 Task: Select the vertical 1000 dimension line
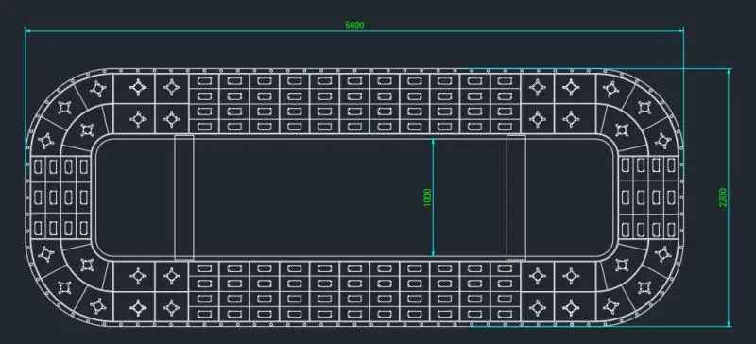tap(433, 198)
